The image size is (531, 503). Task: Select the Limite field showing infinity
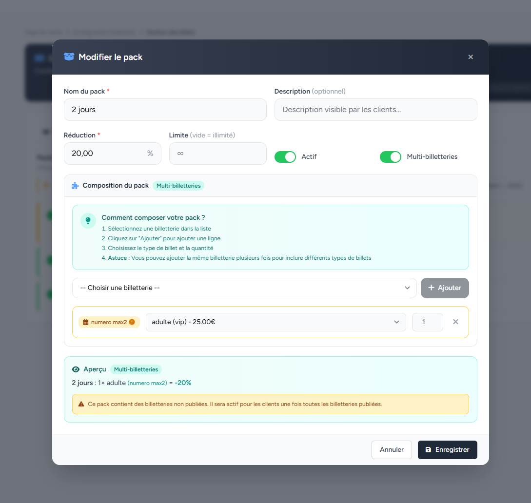click(x=217, y=154)
